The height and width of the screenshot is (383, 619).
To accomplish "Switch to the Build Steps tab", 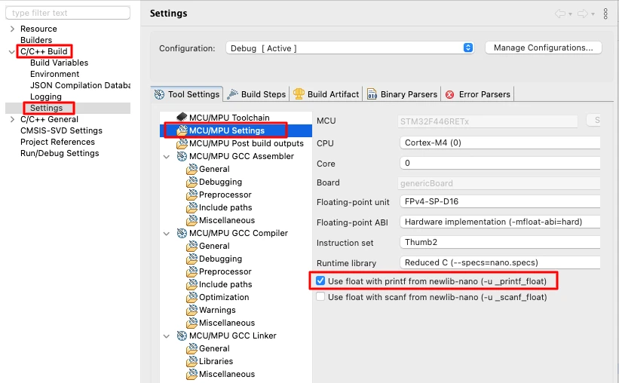I will point(256,94).
